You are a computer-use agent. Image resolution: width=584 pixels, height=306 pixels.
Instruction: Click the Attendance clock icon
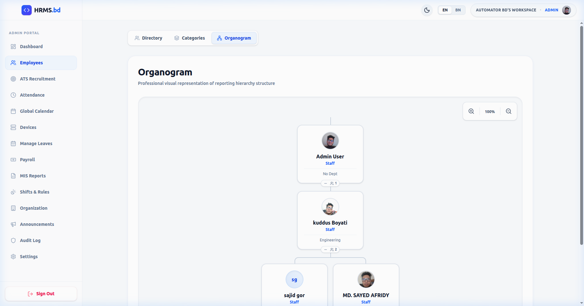pyautogui.click(x=13, y=95)
